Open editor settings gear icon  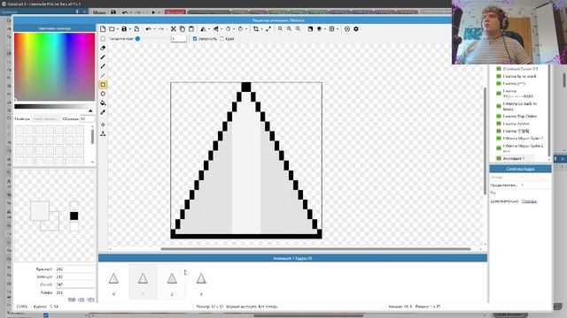click(x=356, y=29)
